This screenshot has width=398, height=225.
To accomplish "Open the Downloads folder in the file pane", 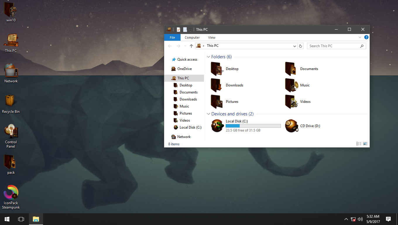I will [234, 85].
